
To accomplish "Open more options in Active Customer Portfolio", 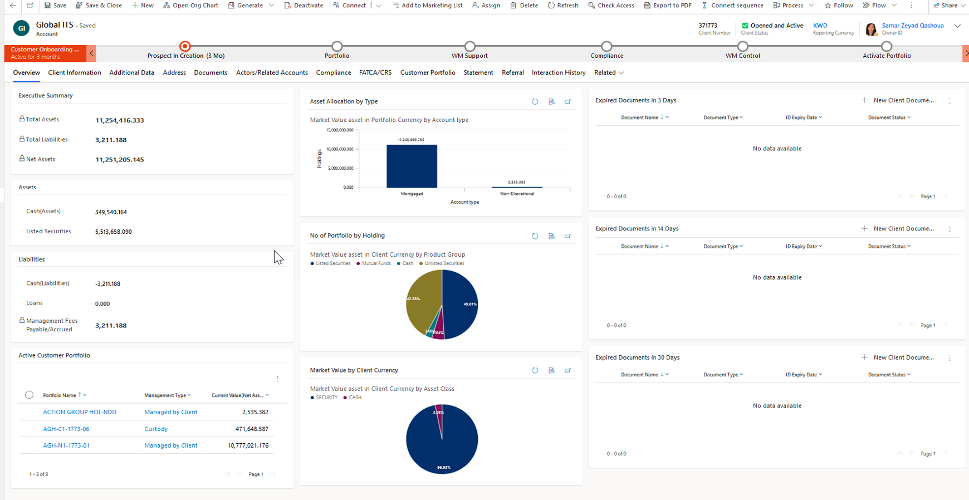I will click(x=277, y=379).
